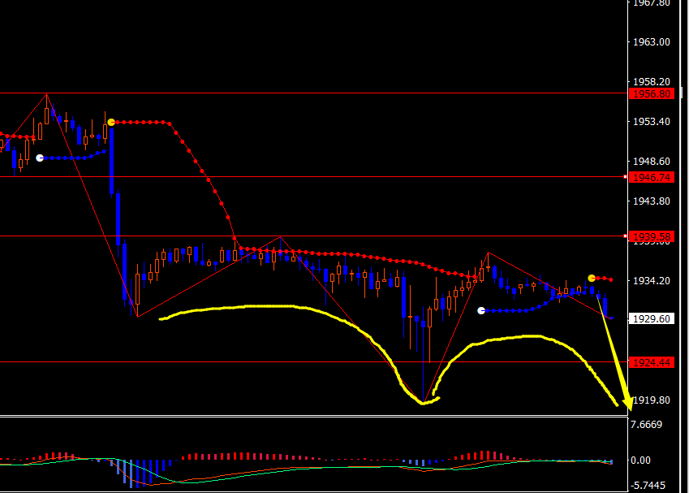The width and height of the screenshot is (689, 493).
Task: Click the indicator scale value 7.6669
Action: tap(646, 425)
